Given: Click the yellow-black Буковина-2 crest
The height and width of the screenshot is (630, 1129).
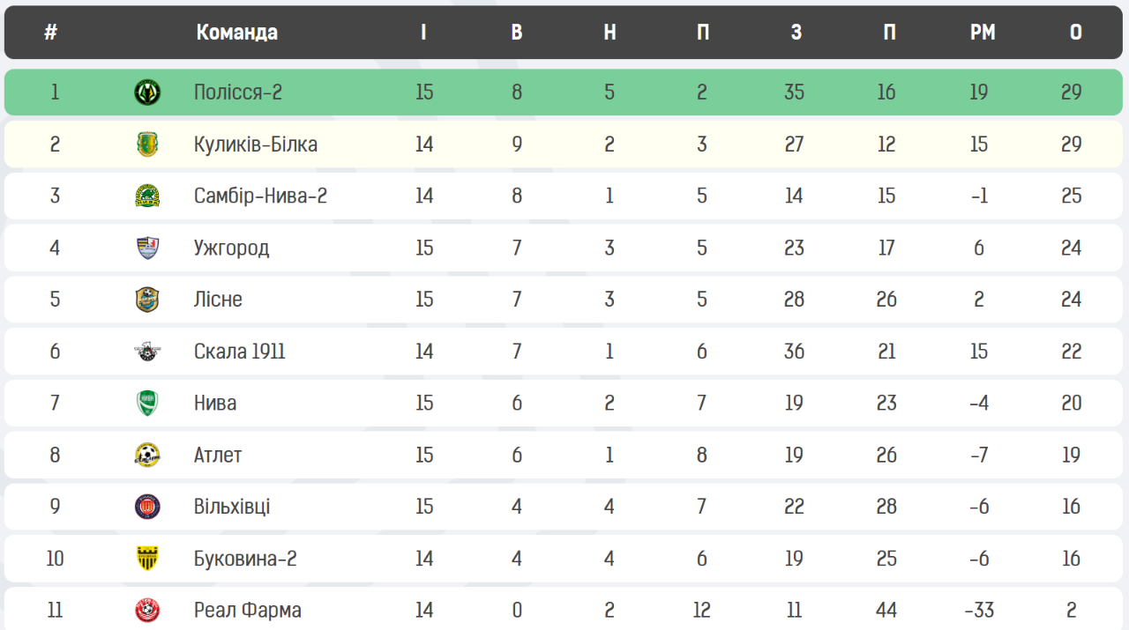Looking at the screenshot, I should (x=147, y=559).
